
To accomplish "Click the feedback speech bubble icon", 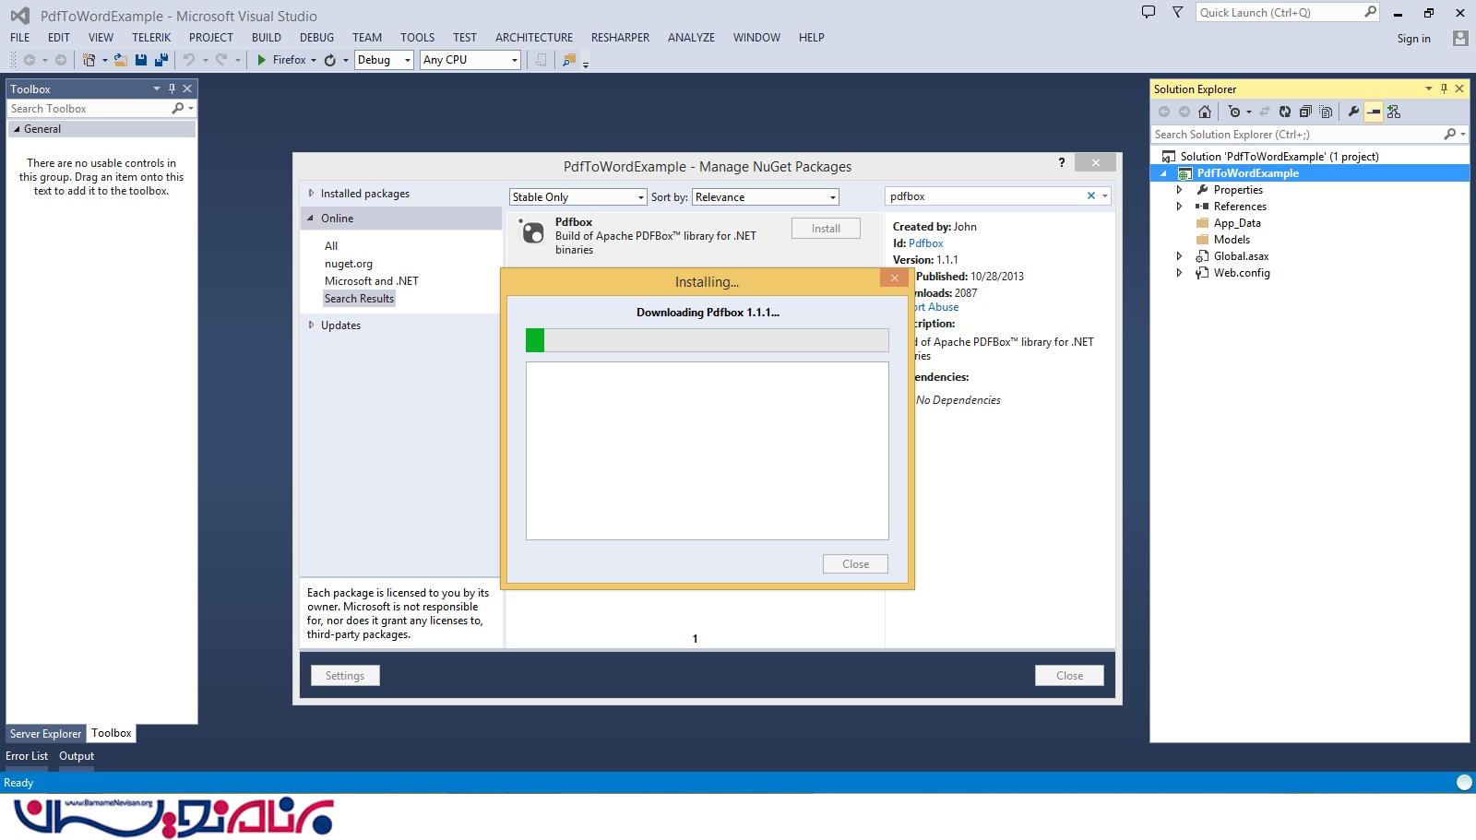I will click(1149, 13).
